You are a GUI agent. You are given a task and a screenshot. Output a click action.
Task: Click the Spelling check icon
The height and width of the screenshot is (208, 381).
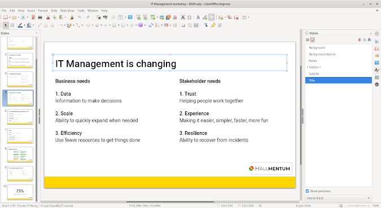[x=105, y=17]
